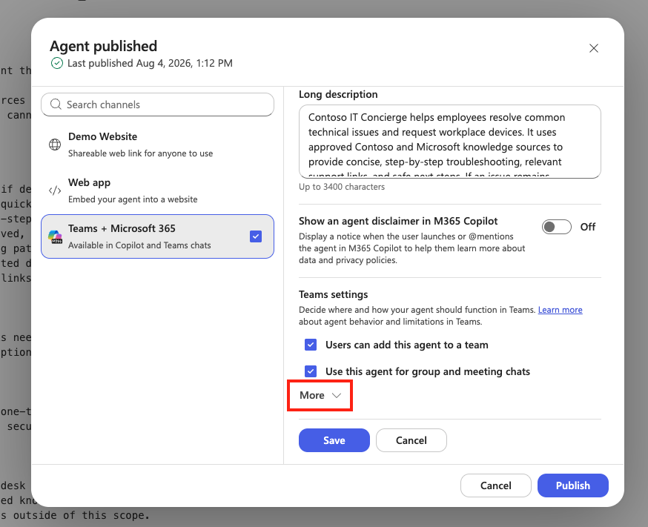Expand the More section
This screenshot has width=648, height=527.
point(320,395)
